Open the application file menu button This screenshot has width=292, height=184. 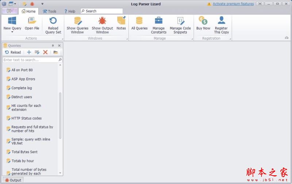pyautogui.click(x=10, y=11)
